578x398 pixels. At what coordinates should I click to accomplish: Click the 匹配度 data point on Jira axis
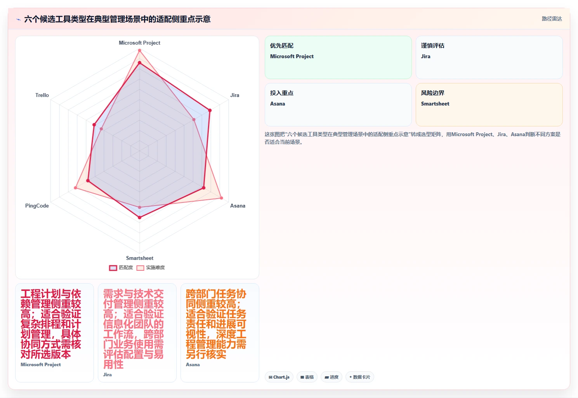coord(210,111)
